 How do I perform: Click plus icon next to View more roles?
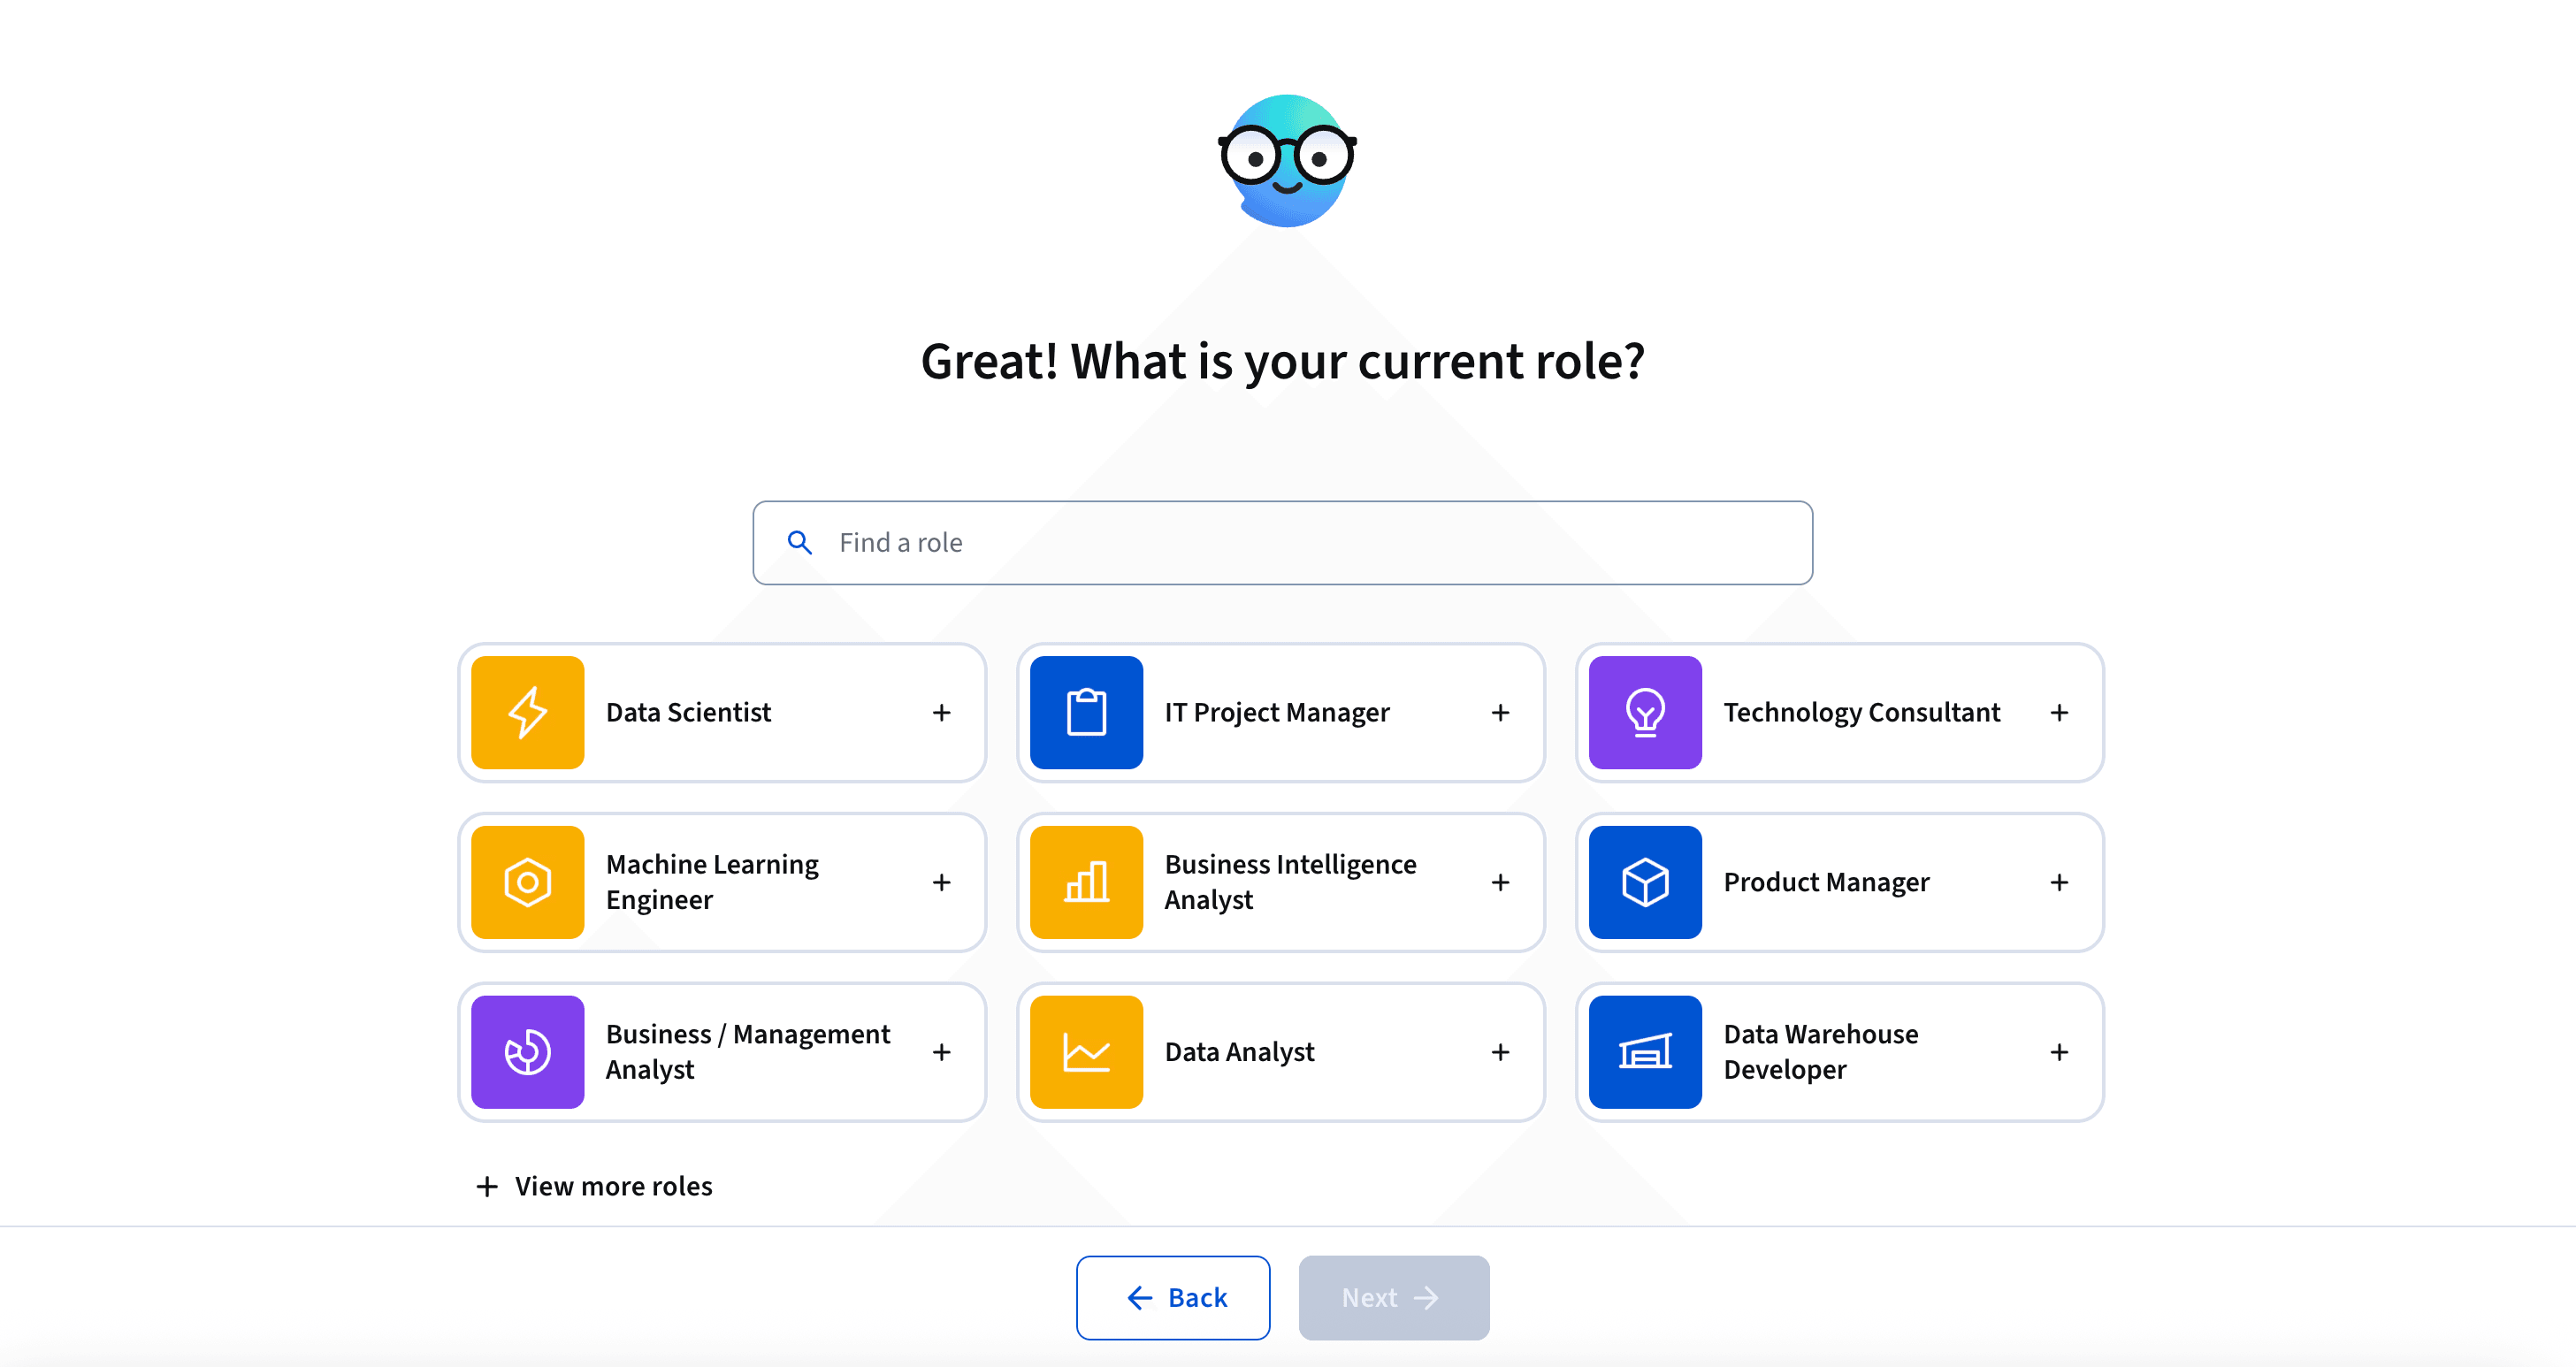[486, 1186]
